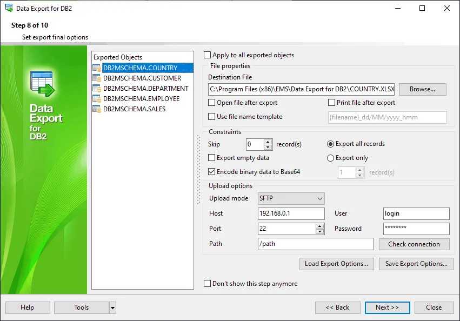The image size is (460, 321).
Task: Click the Export only records count field
Action: pyautogui.click(x=347, y=172)
